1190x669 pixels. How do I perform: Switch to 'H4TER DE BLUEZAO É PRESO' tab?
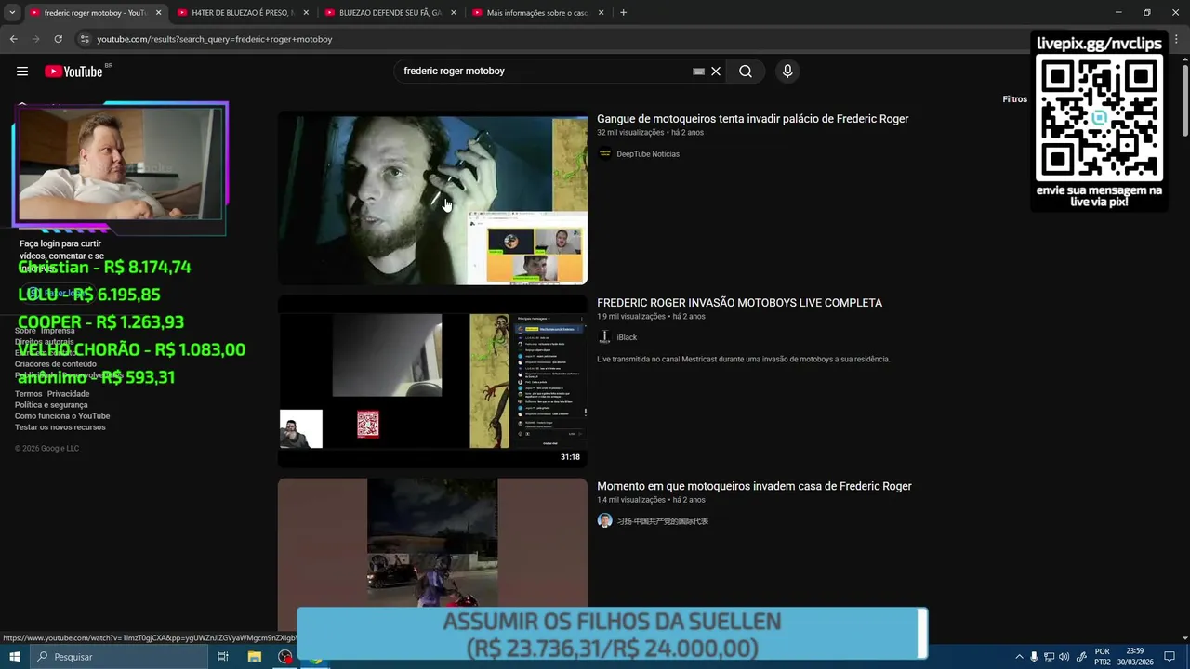click(x=242, y=13)
